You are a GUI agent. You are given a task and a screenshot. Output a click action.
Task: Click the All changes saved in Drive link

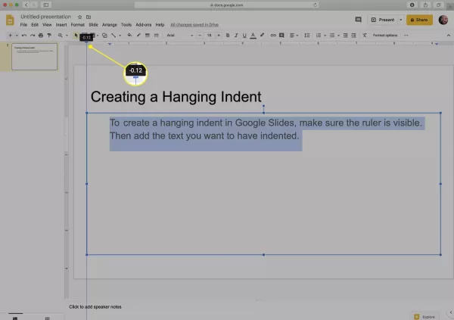[194, 25]
